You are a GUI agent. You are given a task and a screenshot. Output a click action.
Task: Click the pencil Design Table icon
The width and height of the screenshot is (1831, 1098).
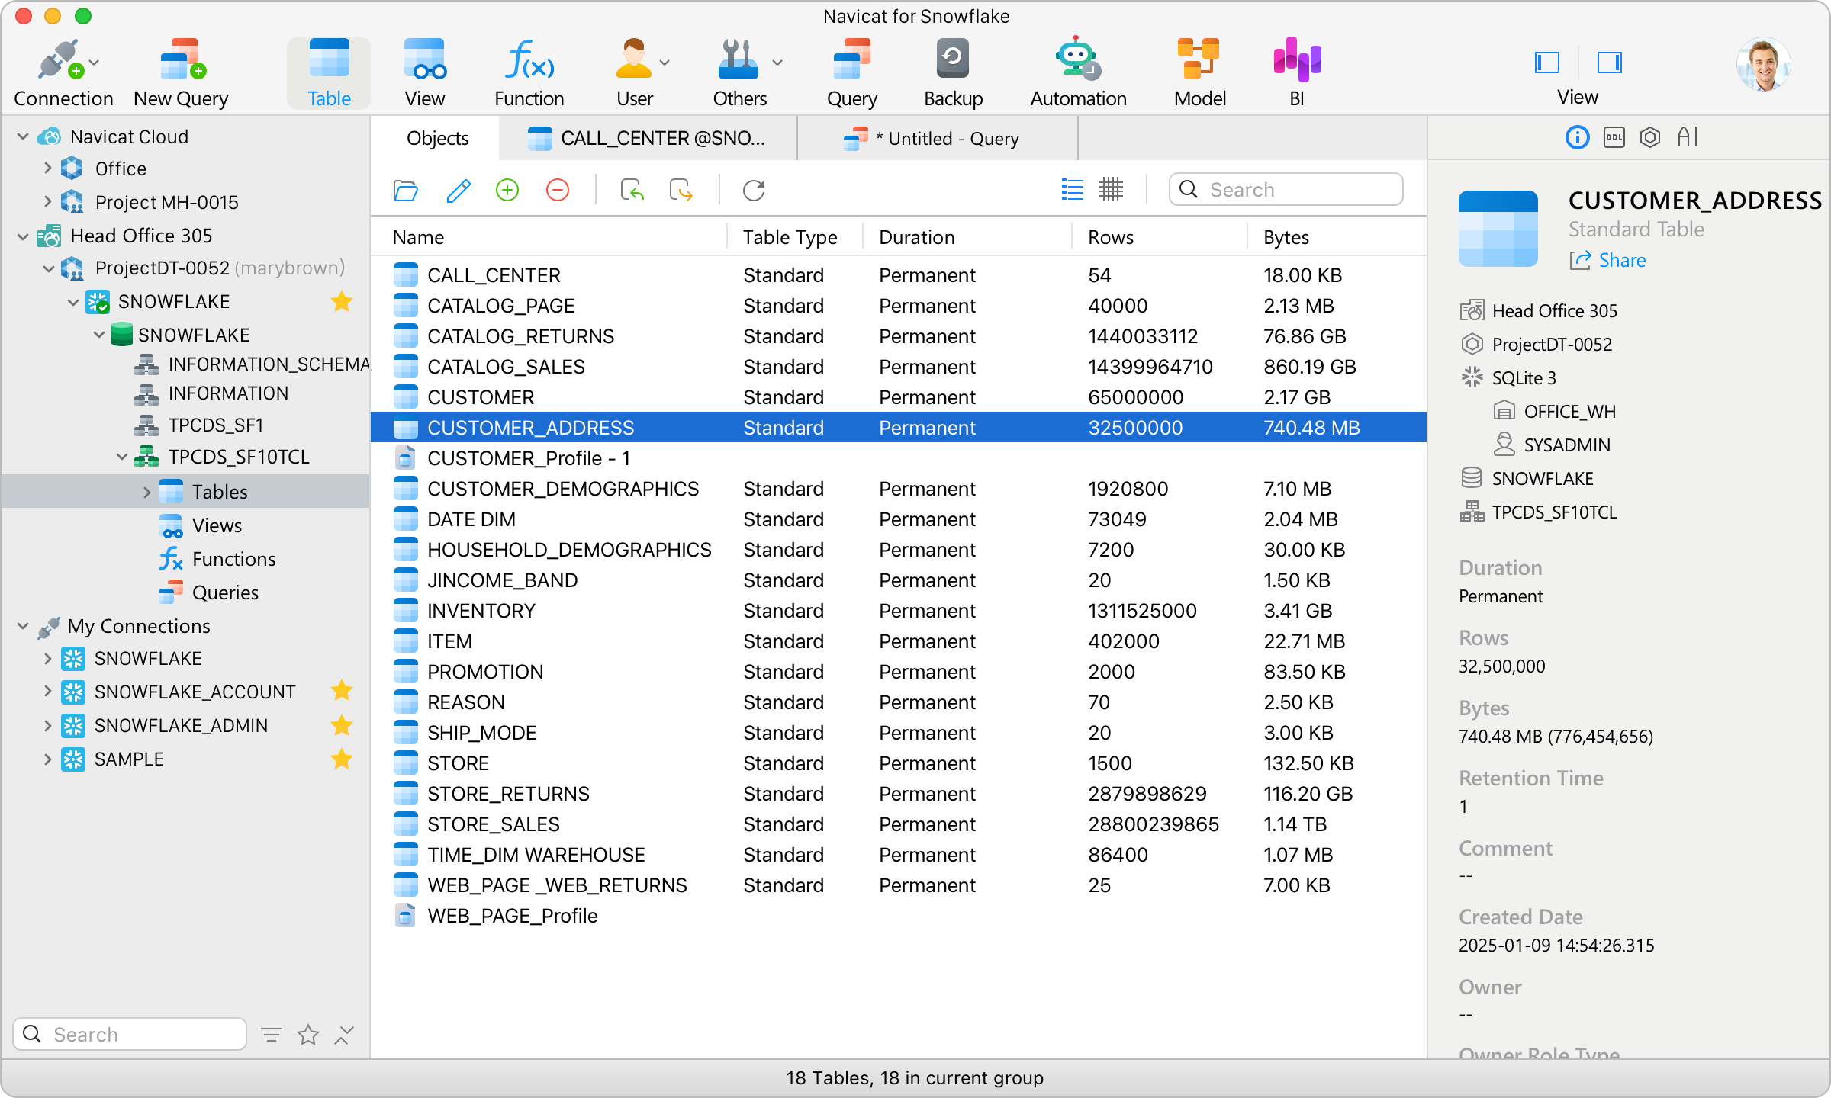click(458, 190)
